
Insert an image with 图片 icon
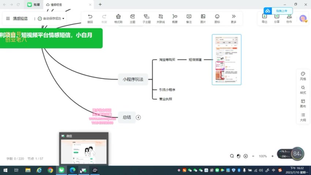(x=203, y=18)
